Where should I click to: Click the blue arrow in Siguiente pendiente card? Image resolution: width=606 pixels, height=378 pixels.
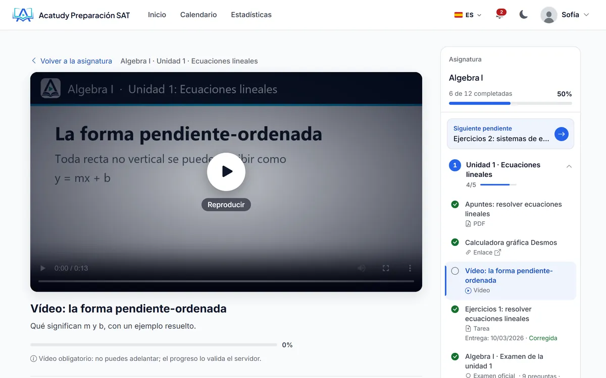[x=562, y=134]
